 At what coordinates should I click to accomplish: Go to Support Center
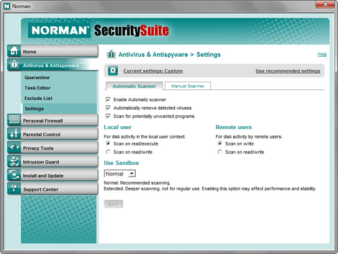[x=53, y=189]
